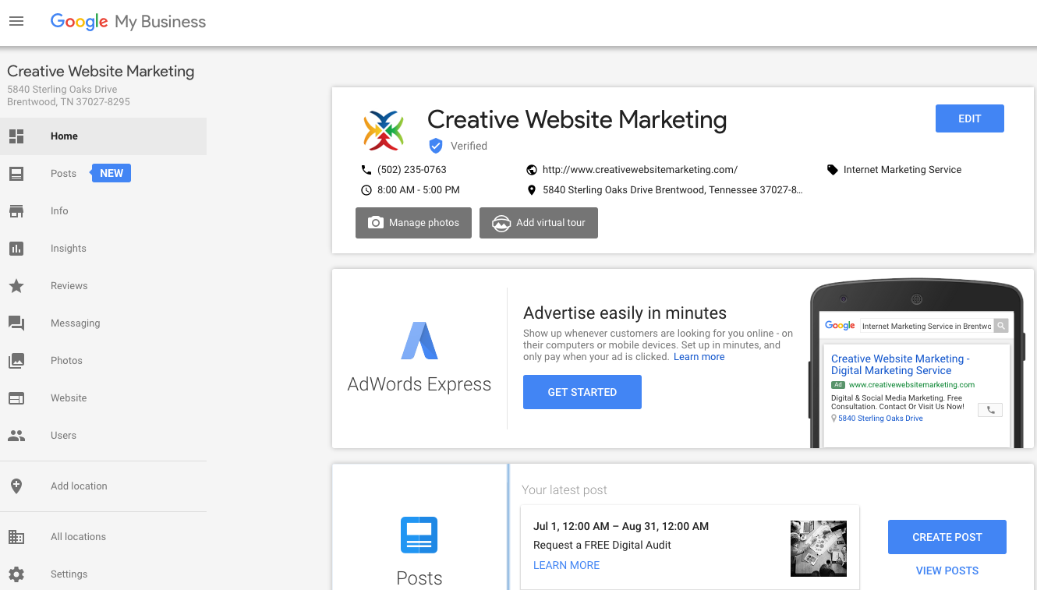
Task: Click GET STARTED for AdWords Express
Action: 582,392
